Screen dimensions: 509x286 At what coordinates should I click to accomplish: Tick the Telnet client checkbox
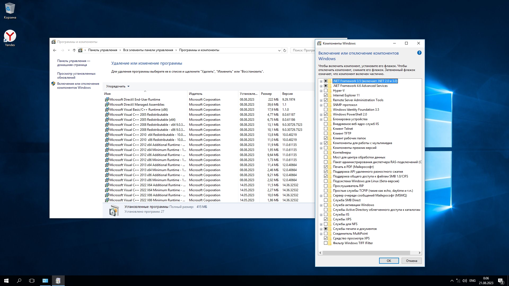pyautogui.click(x=326, y=129)
